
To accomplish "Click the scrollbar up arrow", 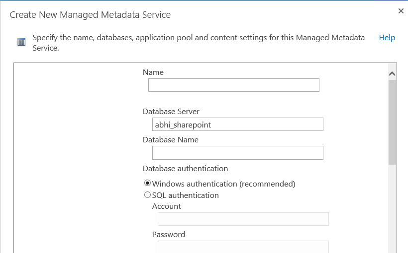I will coord(392,74).
